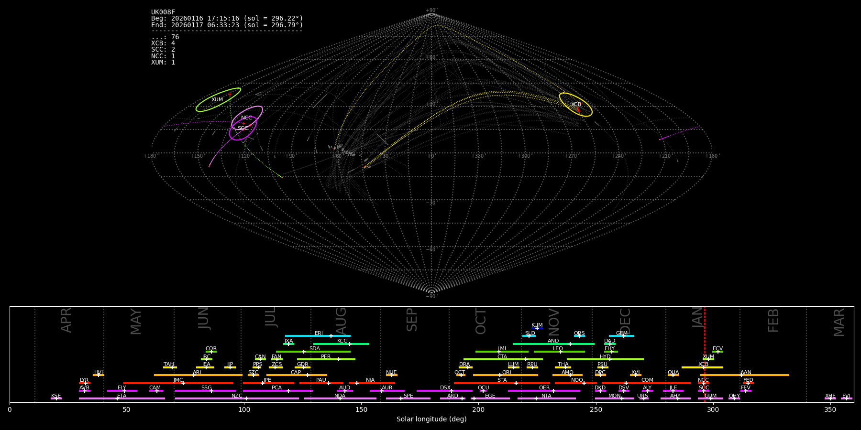
Task: Click the QUA shower bar
Action: [673, 375]
